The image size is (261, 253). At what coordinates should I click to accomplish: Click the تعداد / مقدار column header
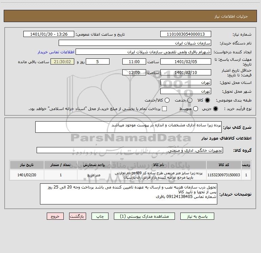[61, 165]
